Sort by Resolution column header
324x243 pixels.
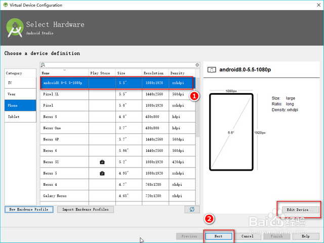pos(155,73)
